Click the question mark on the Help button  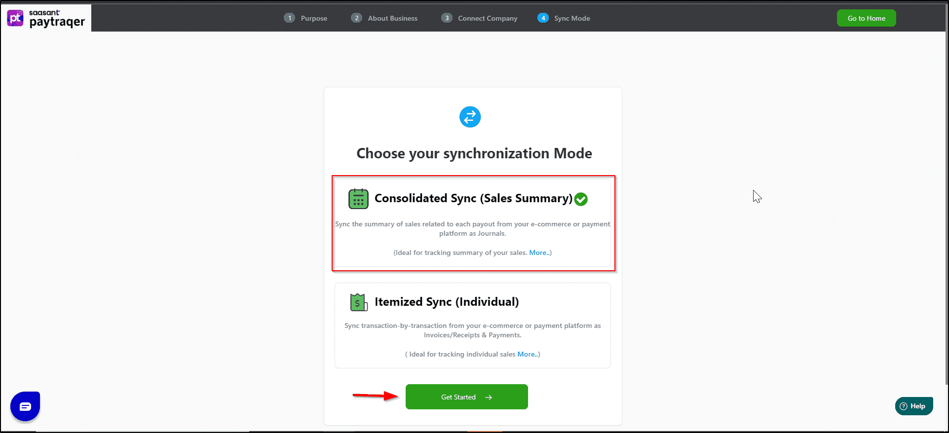[x=903, y=406]
